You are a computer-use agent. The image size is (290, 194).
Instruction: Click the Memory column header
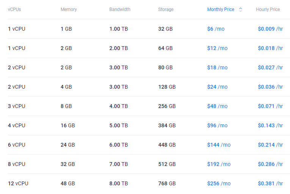pyautogui.click(x=68, y=9)
